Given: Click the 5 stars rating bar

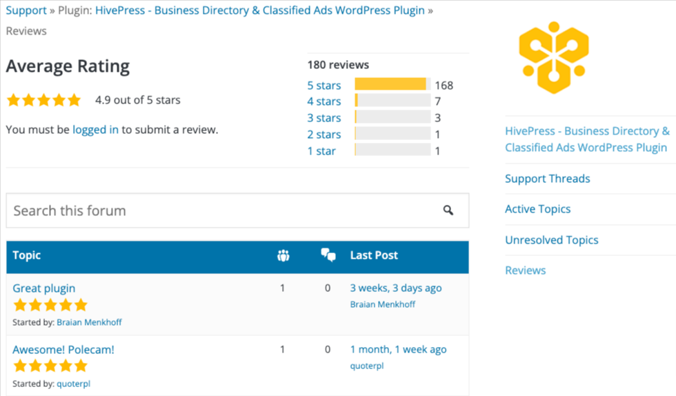Looking at the screenshot, I should point(392,85).
